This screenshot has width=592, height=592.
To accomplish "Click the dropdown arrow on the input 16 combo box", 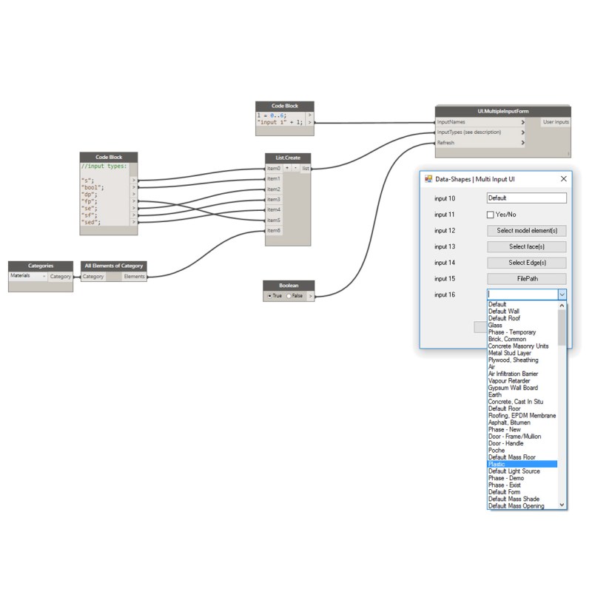I will tap(562, 294).
